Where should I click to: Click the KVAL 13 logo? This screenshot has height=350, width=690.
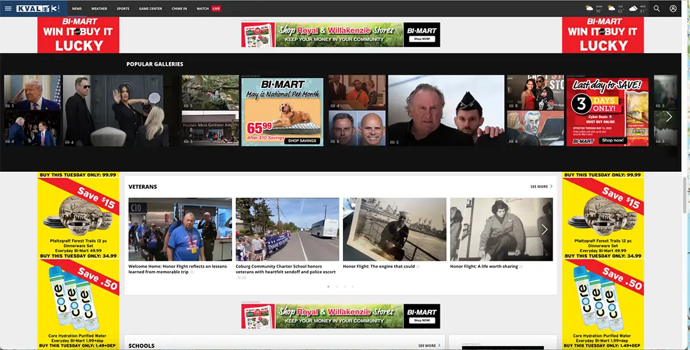pyautogui.click(x=38, y=8)
